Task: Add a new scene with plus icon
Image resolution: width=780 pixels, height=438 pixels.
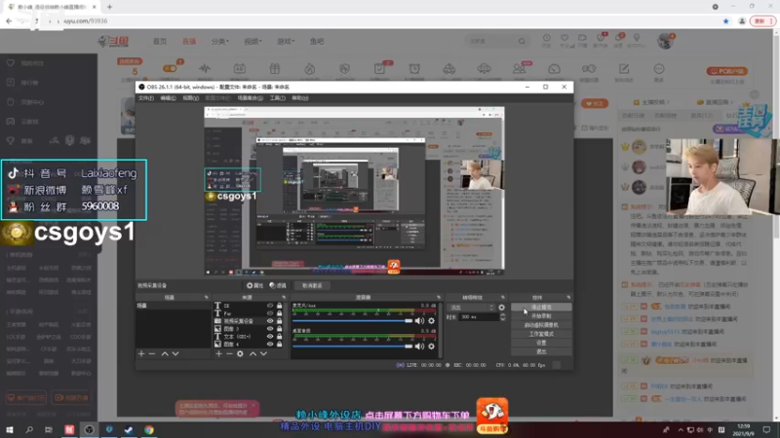Action: (x=141, y=353)
